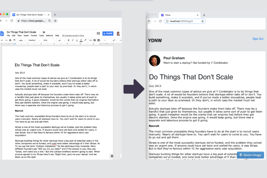Add a comment via toolbar icon
Viewport: 267px width, 178px height.
(x=94, y=40)
